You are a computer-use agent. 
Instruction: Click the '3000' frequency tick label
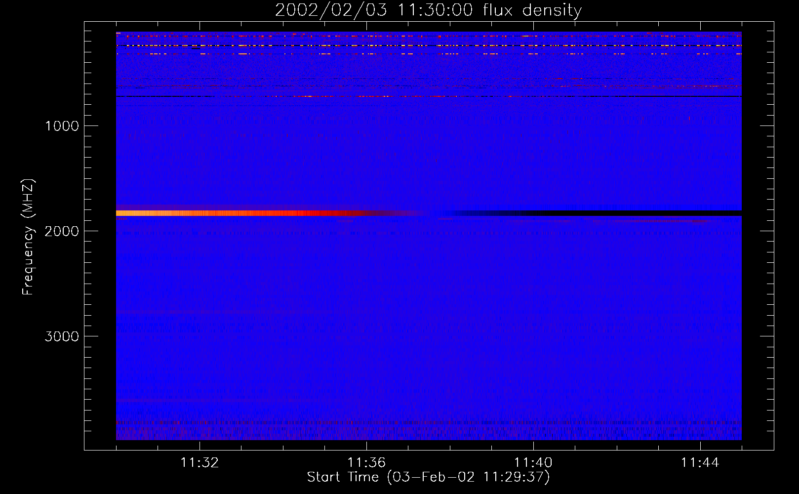click(62, 336)
